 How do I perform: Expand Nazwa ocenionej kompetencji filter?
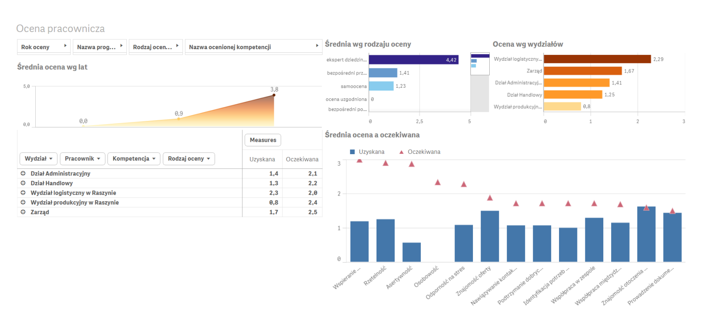pyautogui.click(x=253, y=47)
